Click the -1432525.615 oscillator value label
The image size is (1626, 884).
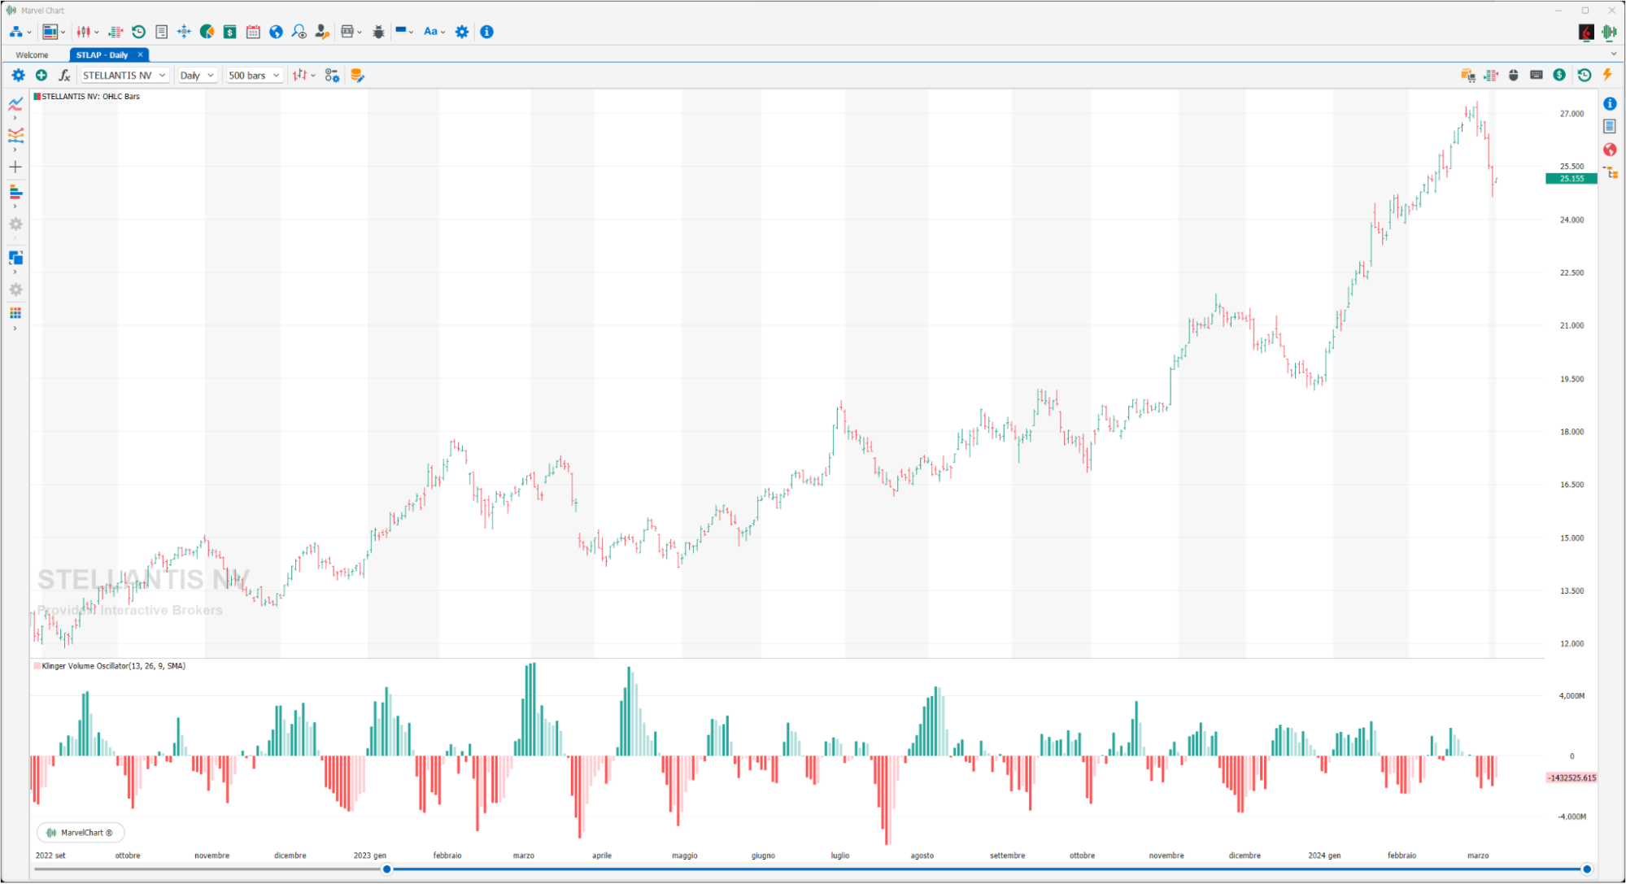1572,778
